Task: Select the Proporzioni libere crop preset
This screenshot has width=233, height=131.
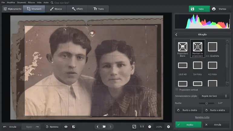Action: point(183,49)
